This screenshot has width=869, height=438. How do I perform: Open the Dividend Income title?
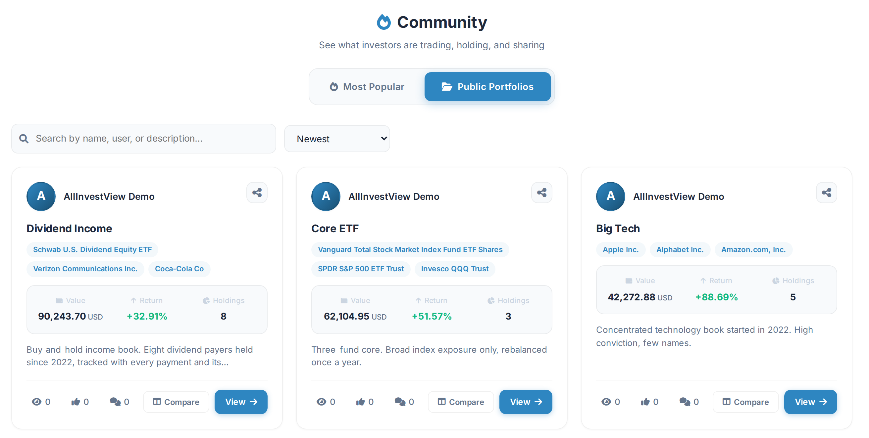pyautogui.click(x=70, y=229)
